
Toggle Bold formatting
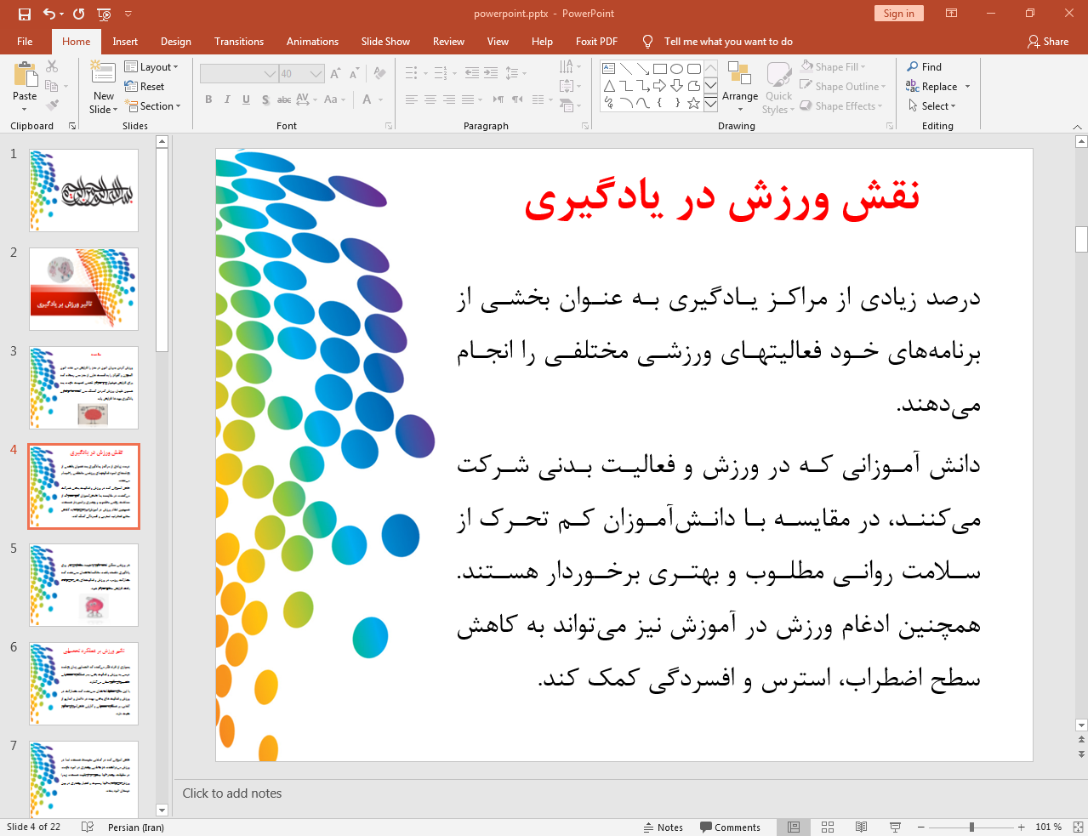(208, 100)
